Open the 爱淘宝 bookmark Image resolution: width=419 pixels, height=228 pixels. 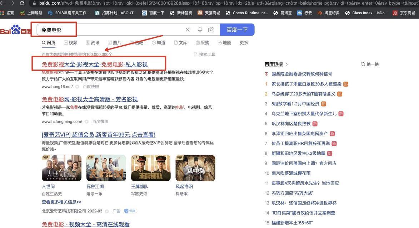pyautogui.click(x=283, y=13)
